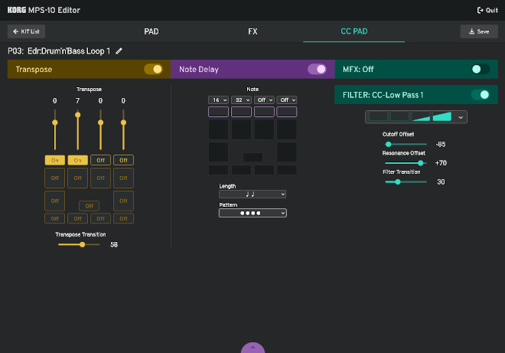Disable the FILTER CC-Low Pass 1 toggle
505x353 pixels.
(480, 95)
